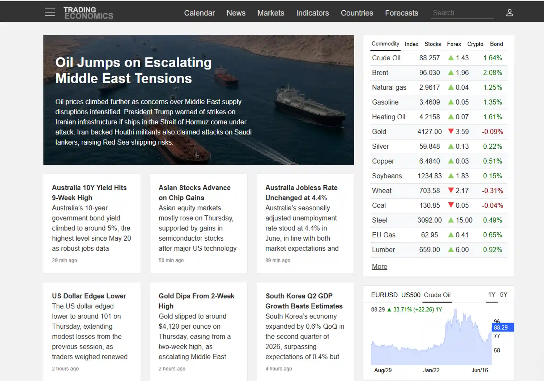Show the EURUSD chart
This screenshot has height=381, width=544.
coord(384,295)
